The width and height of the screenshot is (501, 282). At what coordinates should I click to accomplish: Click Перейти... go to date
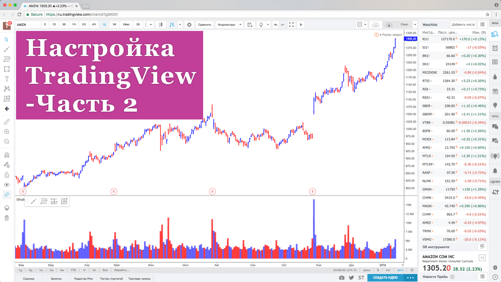(122, 270)
